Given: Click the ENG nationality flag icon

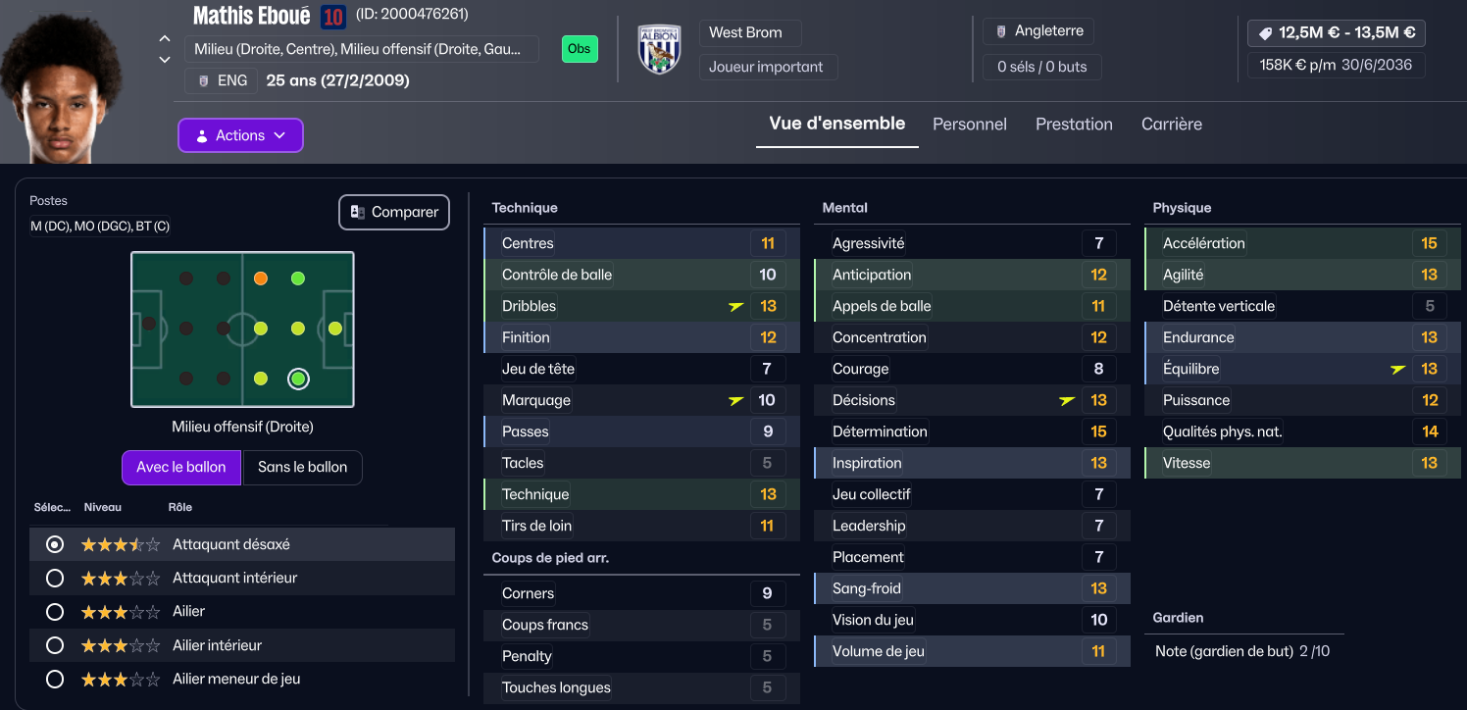Looking at the screenshot, I should 203,80.
